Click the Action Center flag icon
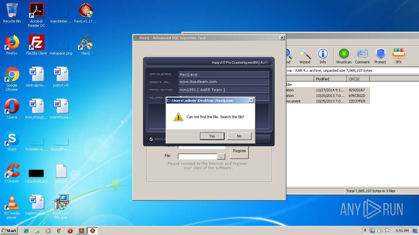Image resolution: width=419 pixels, height=235 pixels. coord(387,231)
